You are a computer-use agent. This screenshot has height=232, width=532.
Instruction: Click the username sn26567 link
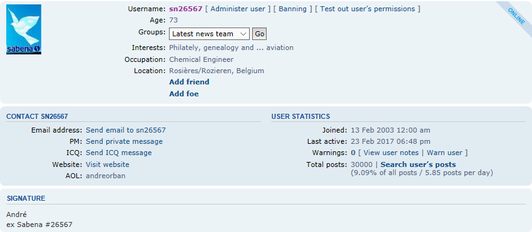pos(186,9)
